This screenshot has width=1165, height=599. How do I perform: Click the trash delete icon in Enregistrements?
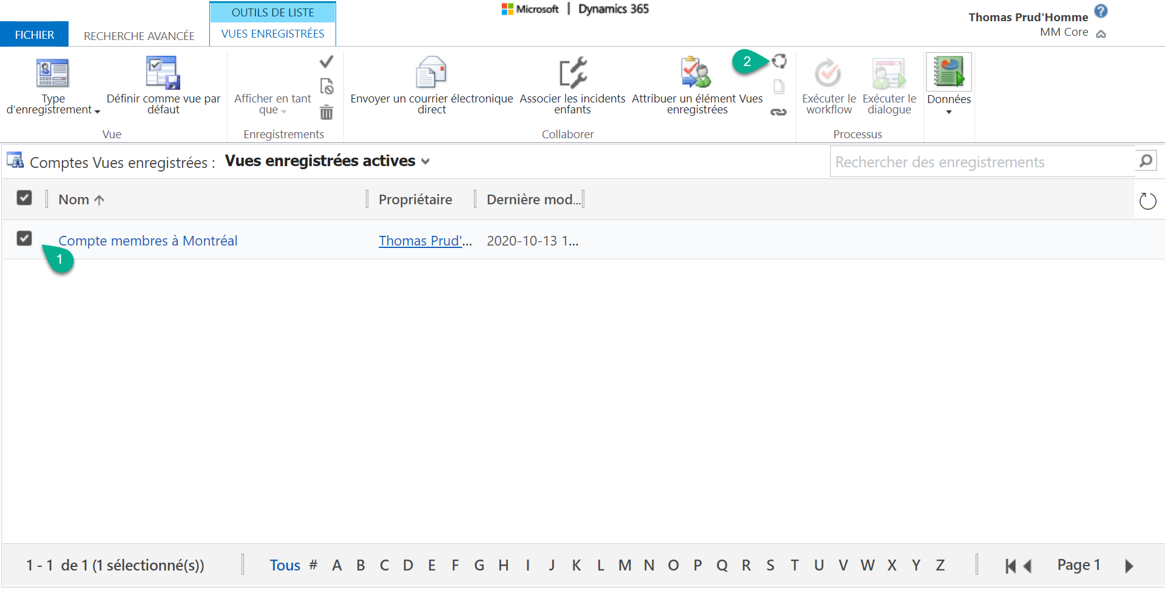pyautogui.click(x=326, y=112)
